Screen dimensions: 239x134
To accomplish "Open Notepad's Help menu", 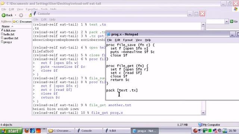I will (x=148, y=40).
